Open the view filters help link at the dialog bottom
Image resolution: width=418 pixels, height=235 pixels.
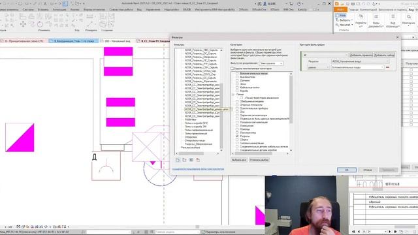click(x=198, y=169)
